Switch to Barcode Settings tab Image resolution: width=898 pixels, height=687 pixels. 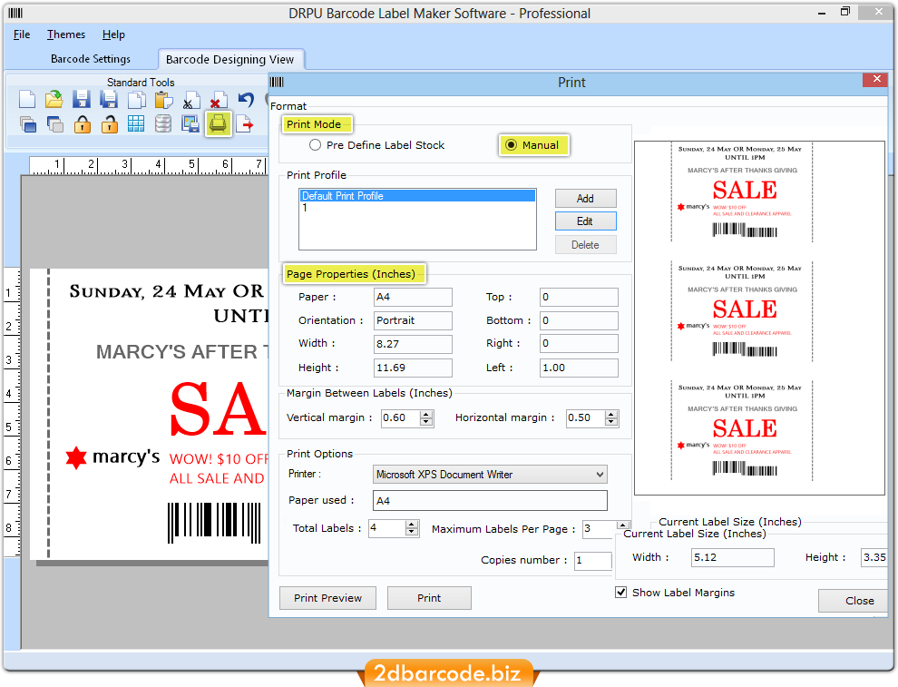[91, 59]
